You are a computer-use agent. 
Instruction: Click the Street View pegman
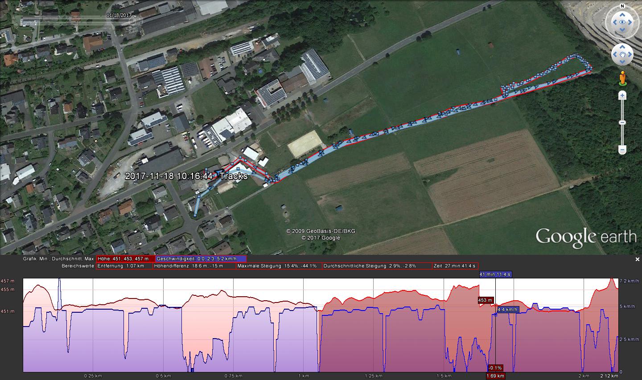click(x=622, y=78)
